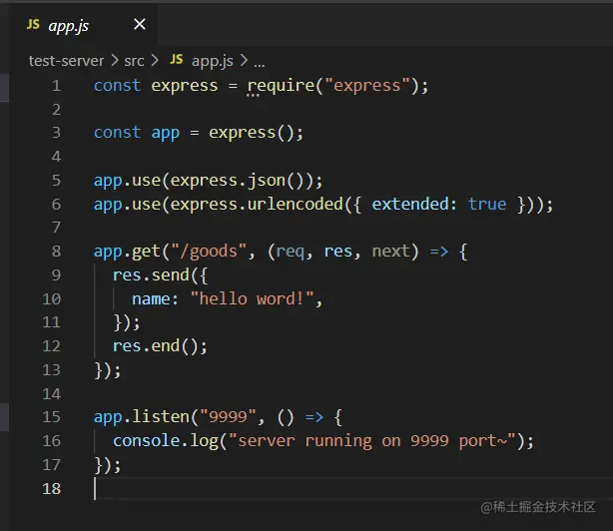This screenshot has width=613, height=531.
Task: Click the JS icon in the breadcrumb
Action: coord(177,60)
